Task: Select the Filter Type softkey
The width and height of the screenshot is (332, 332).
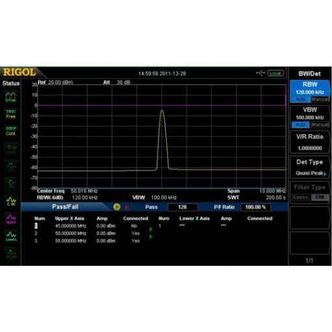Action: (310, 192)
